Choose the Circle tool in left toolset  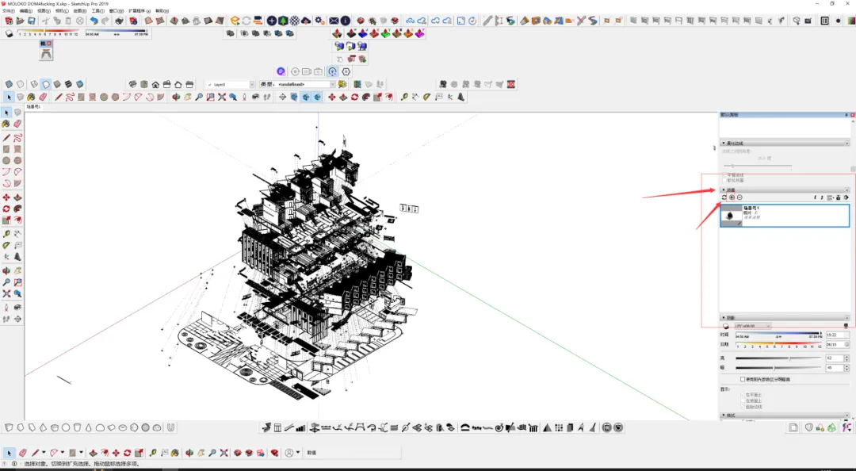[x=6, y=161]
